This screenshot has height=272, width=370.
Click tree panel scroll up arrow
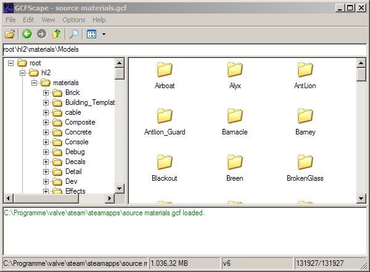click(x=120, y=63)
